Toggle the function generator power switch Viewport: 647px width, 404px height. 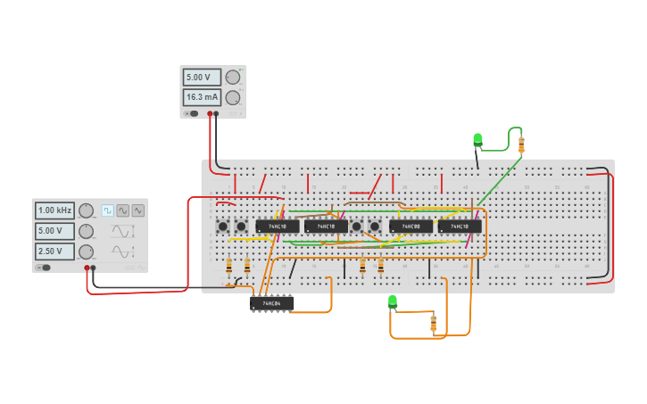pyautogui.click(x=44, y=267)
